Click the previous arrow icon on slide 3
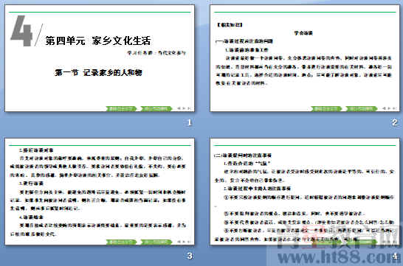The image size is (403, 266). pyautogui.click(x=179, y=242)
